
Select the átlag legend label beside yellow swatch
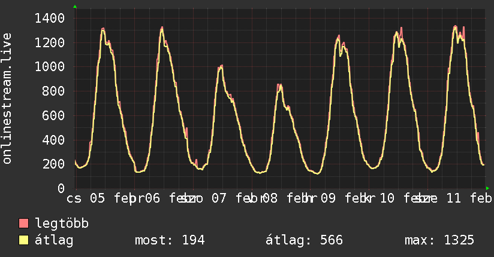pyautogui.click(x=54, y=240)
